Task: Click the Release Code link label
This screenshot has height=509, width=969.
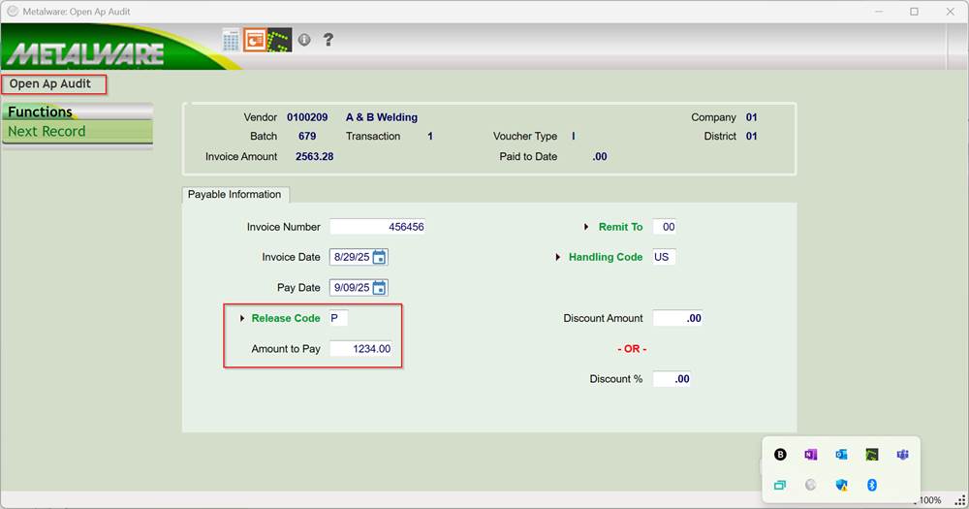Action: [286, 319]
